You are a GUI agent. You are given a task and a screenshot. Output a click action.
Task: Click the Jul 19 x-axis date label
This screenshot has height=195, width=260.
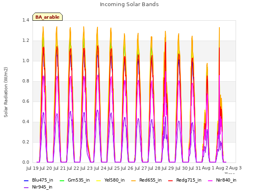[x=32, y=168]
